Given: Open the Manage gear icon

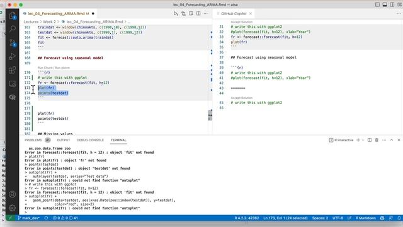Looking at the screenshot, I should (x=13, y=207).
